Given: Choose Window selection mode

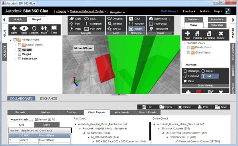Looking at the screenshot, I should [136, 24].
